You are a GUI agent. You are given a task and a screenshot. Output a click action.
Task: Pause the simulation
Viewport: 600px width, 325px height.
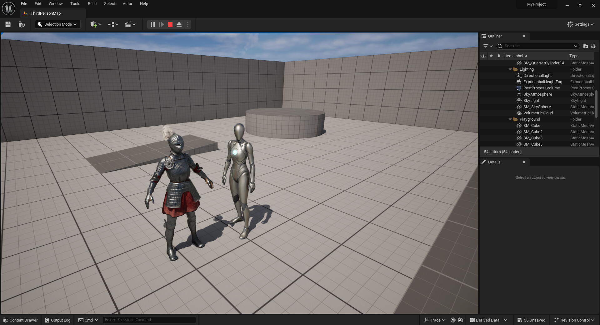(153, 24)
